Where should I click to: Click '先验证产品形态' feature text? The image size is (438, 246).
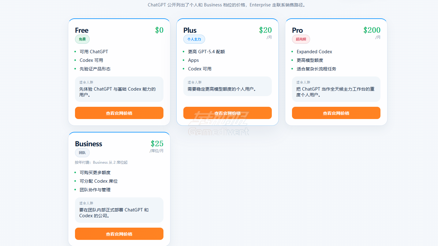tap(95, 69)
